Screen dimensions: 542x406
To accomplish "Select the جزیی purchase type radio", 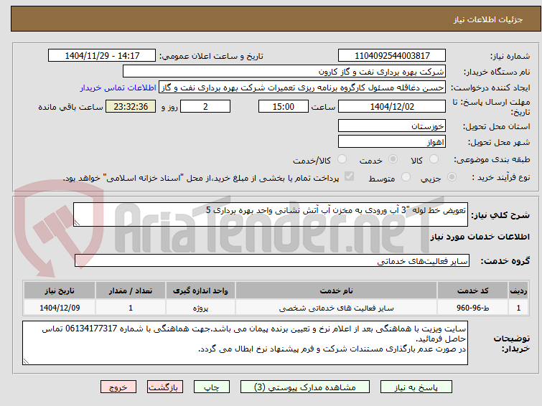I will [x=452, y=177].
